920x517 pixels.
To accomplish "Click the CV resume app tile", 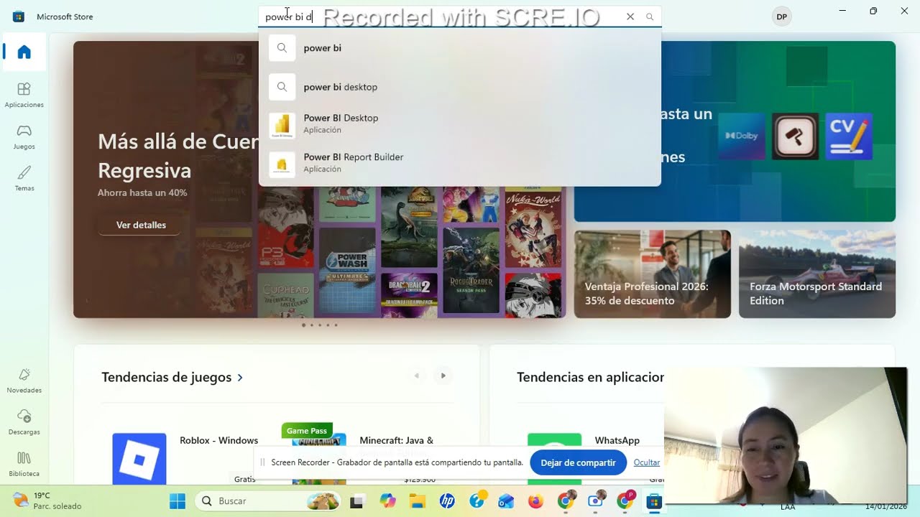I will point(849,136).
